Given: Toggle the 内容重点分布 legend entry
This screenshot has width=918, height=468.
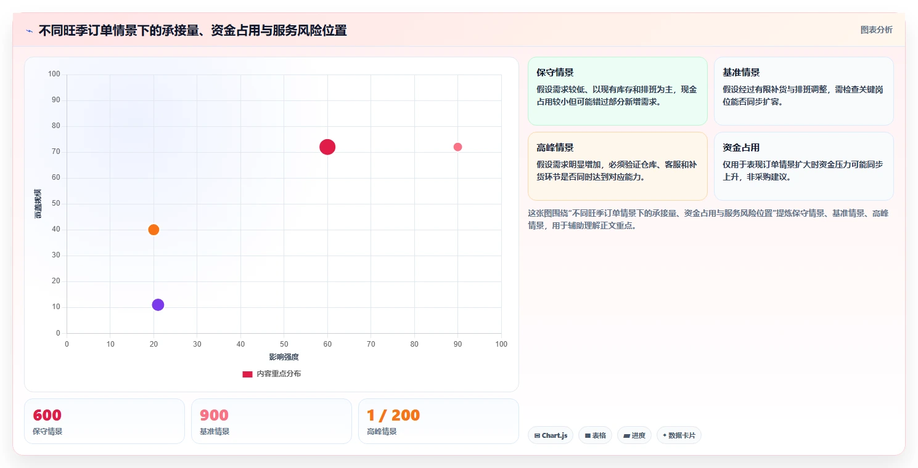Looking at the screenshot, I should click(272, 374).
